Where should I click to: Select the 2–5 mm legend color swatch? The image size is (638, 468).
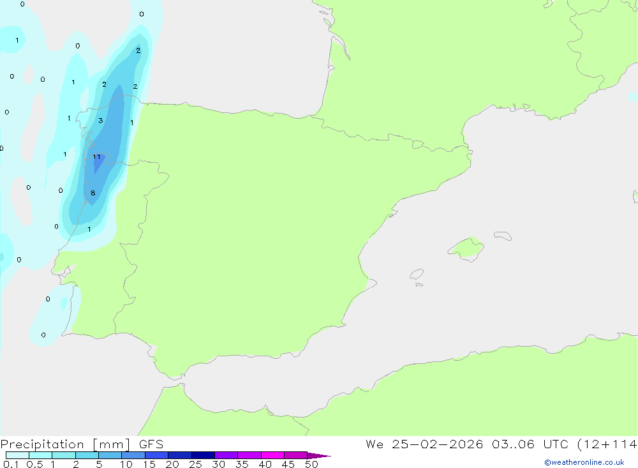point(87,455)
